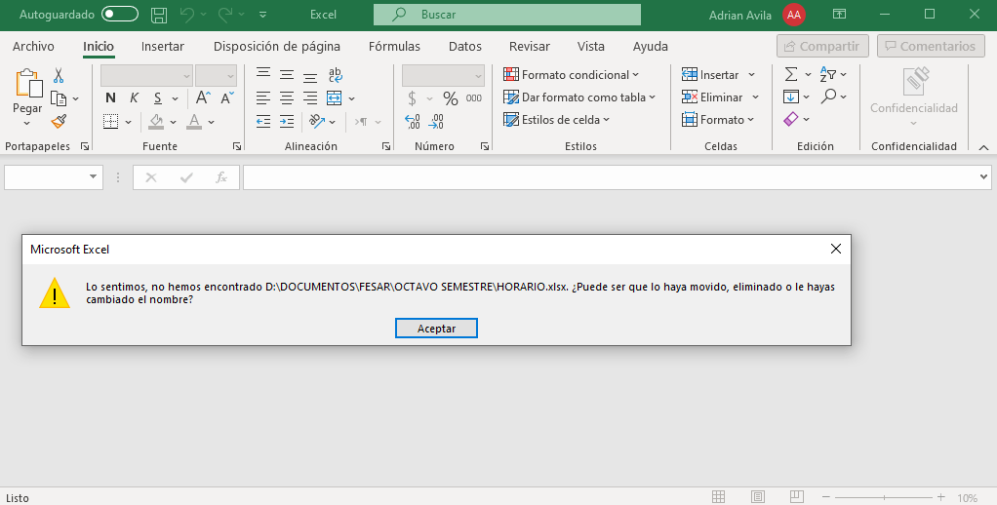Open the Formato cells dropdown
The image size is (997, 505).
coord(718,119)
